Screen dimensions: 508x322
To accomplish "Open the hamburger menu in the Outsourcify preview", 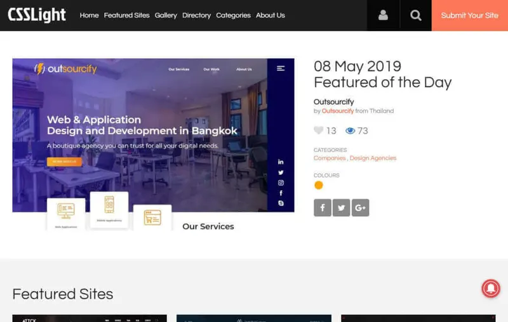I will (281, 68).
